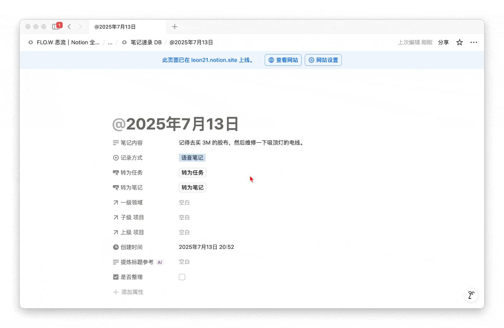504x328 pixels.
Task: Open a new tab with plus icon
Action: coord(175,26)
